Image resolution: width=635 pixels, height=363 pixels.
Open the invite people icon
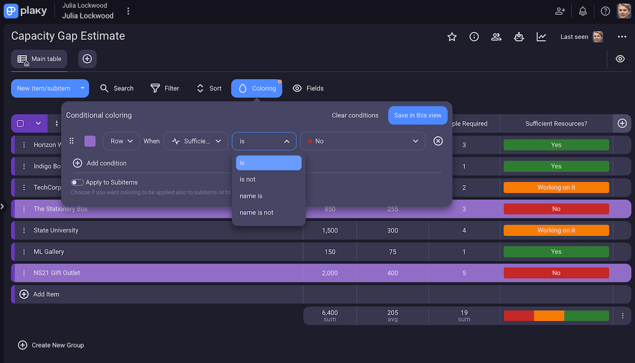[560, 11]
